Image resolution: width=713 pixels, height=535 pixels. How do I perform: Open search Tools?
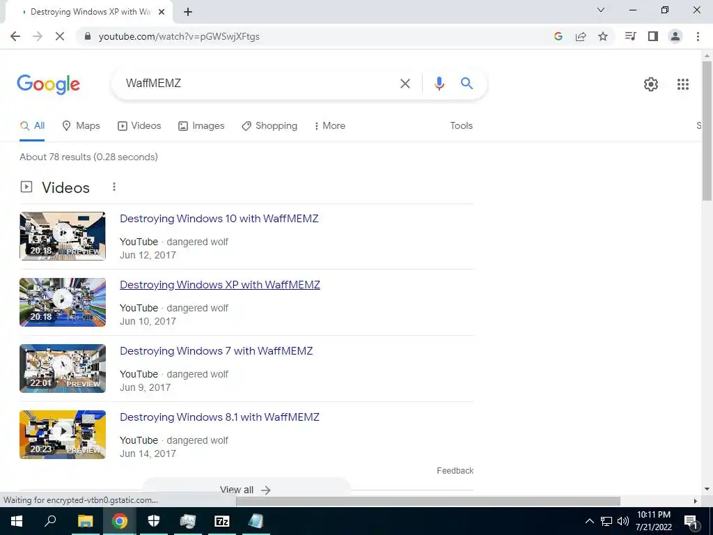click(461, 126)
